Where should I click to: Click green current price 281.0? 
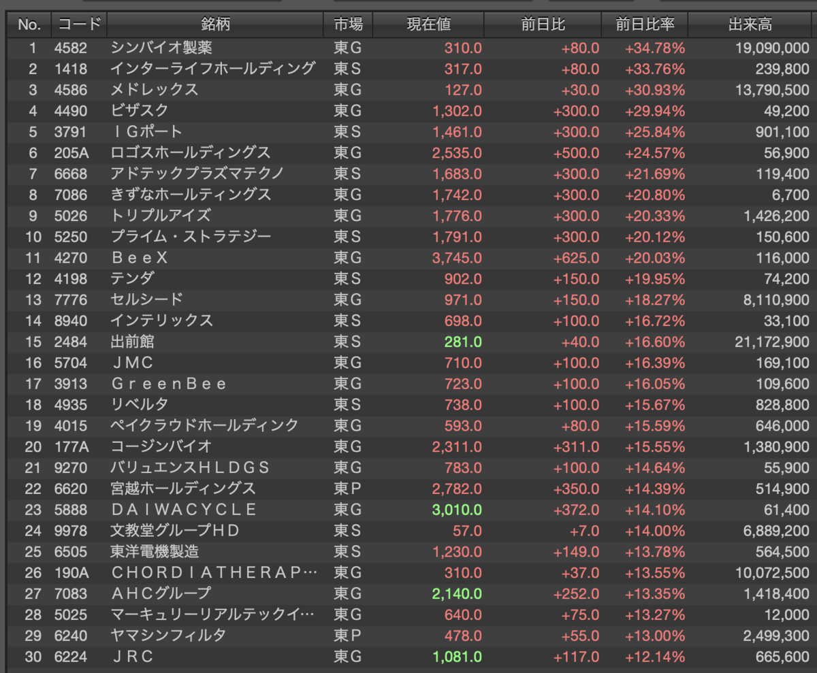[x=463, y=342]
